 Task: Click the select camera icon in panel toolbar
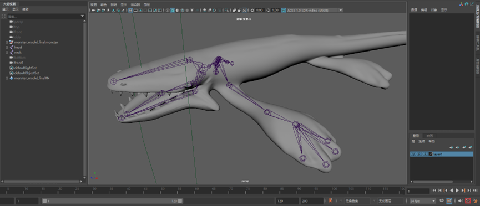[x=93, y=10]
